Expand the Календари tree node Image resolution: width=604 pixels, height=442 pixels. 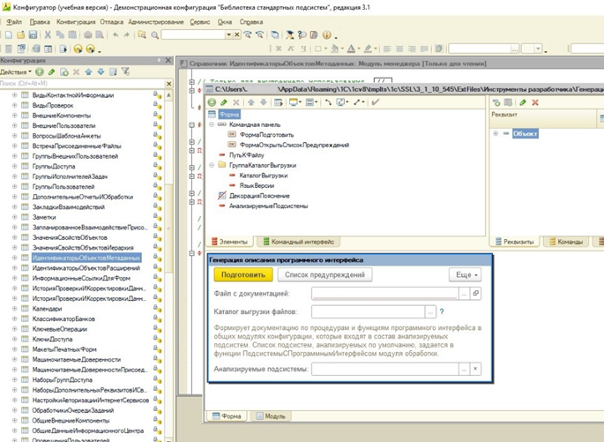click(x=15, y=308)
